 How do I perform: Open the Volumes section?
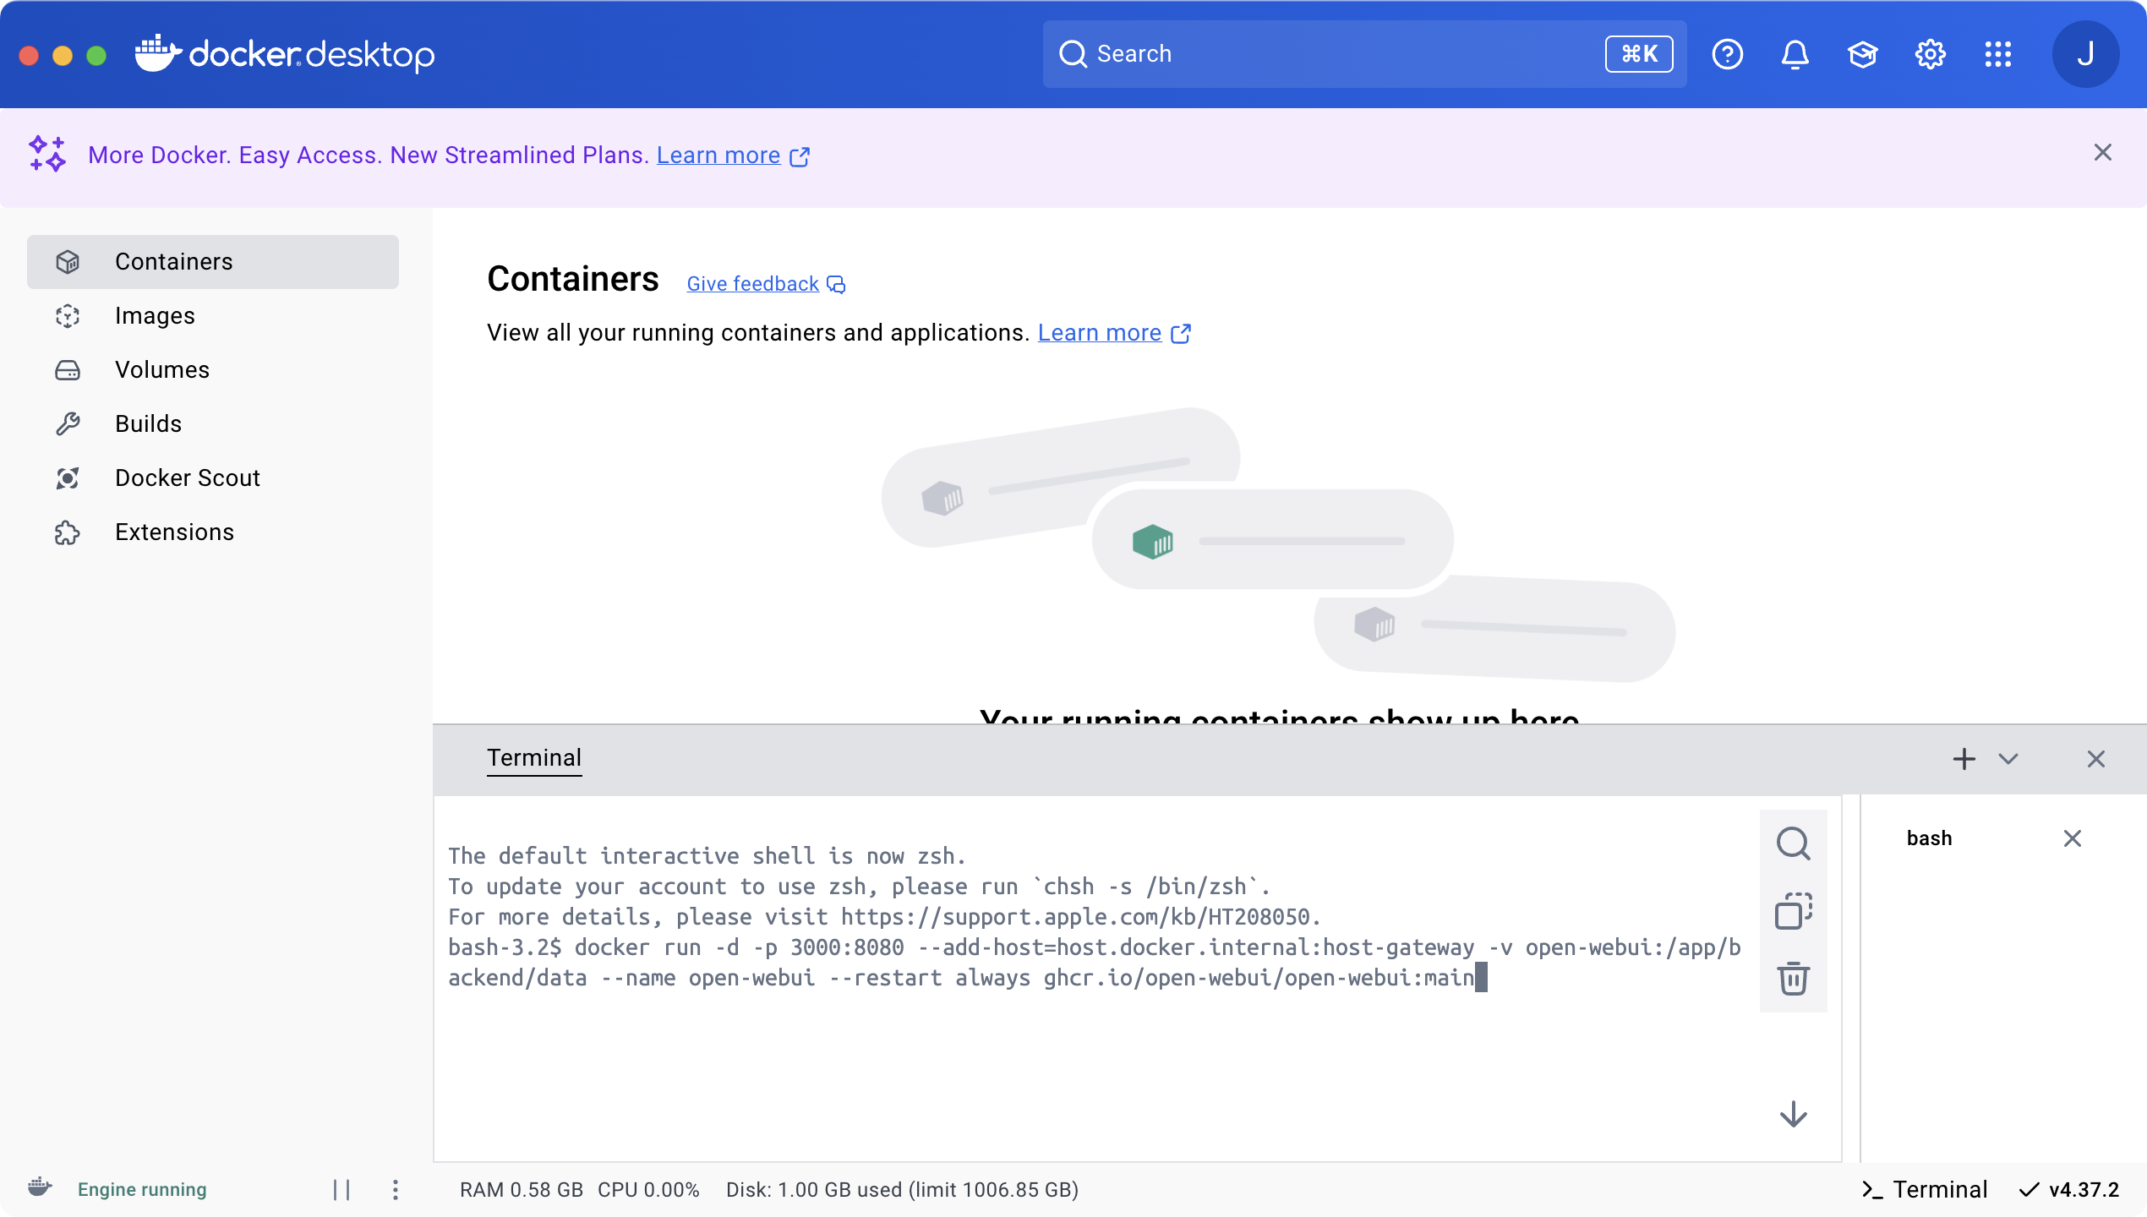pyautogui.click(x=161, y=370)
